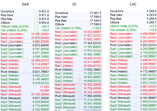157x111 pixels.
Task: Select CAC Sup1 (Journalier) 4 204,56667
Action: pos(133,49)
